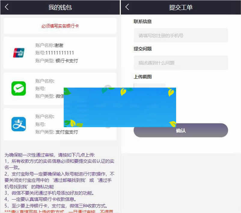
Task: Click the phone number input field
Action: [181, 35]
